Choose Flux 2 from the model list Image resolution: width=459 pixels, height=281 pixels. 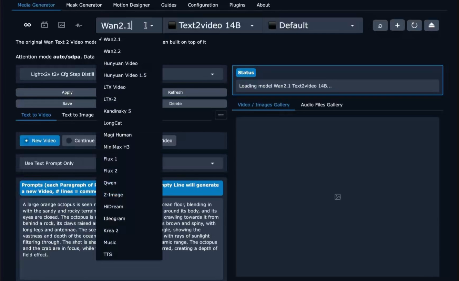(129, 171)
